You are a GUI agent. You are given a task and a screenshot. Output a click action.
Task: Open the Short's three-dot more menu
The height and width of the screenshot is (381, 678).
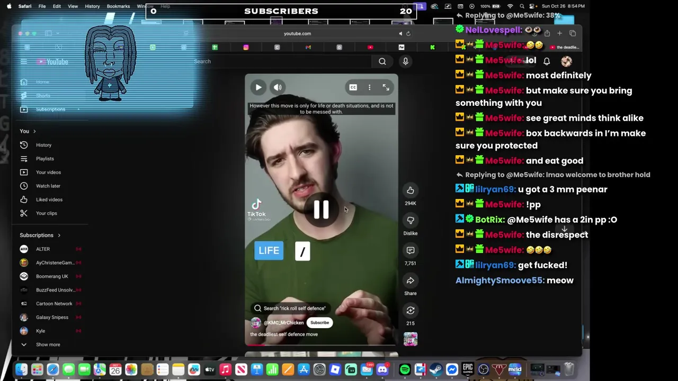point(370,87)
